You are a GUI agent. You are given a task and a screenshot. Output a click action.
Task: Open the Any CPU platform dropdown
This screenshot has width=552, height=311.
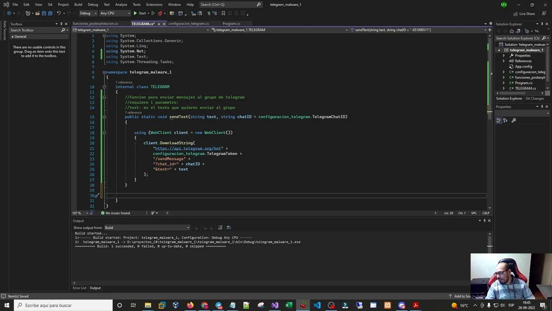pos(114,13)
